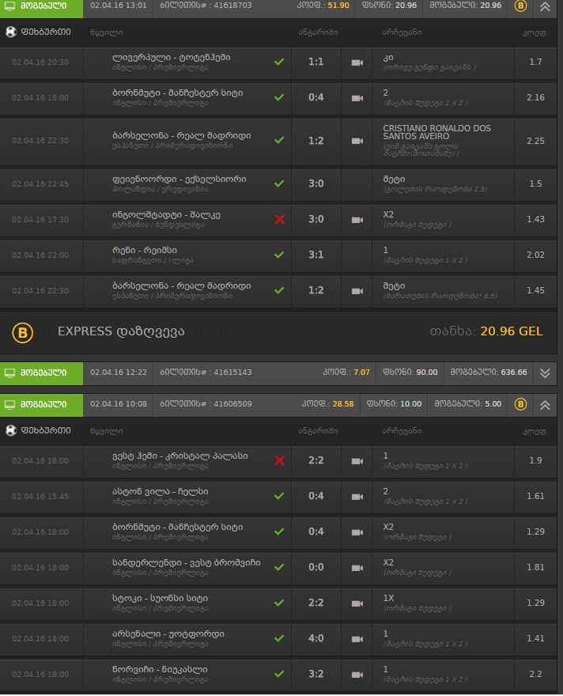Click green checkmark on Sunderland - West Bromwich row
This screenshot has height=696, width=563.
(x=279, y=567)
